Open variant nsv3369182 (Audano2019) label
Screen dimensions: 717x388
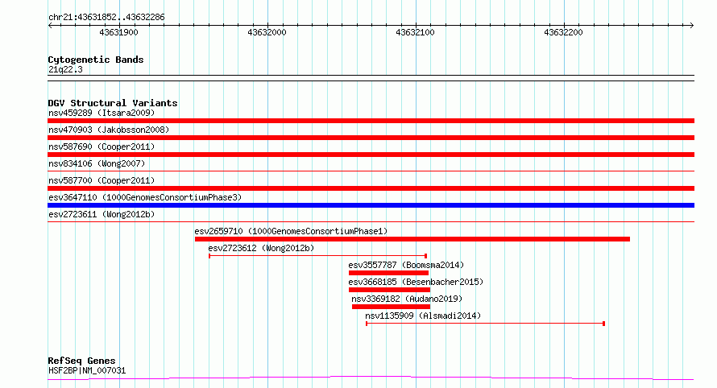(x=407, y=299)
